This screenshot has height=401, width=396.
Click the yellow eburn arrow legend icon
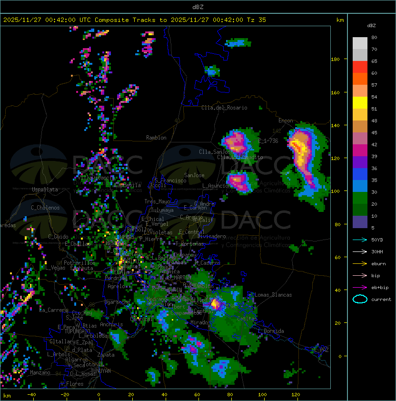tap(360, 264)
